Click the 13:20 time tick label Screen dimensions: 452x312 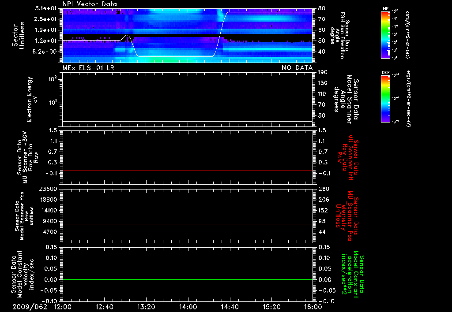(x=146, y=307)
